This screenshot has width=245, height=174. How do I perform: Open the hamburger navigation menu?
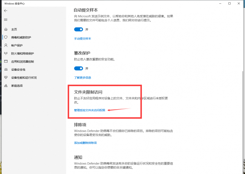point(6,20)
